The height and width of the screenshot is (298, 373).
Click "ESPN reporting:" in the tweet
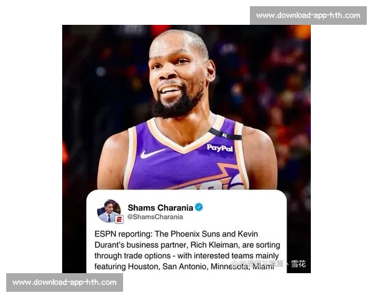coord(124,234)
